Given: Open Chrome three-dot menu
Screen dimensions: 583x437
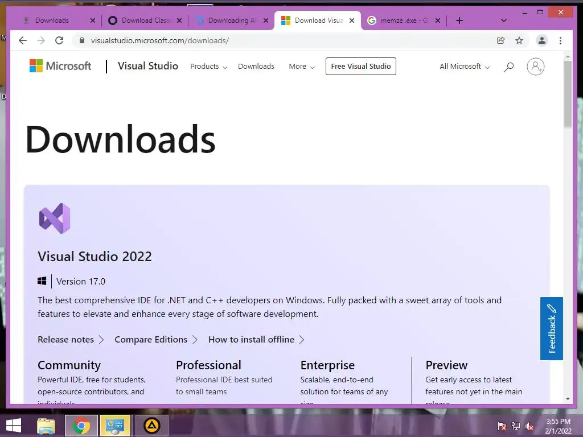Looking at the screenshot, I should tap(560, 40).
